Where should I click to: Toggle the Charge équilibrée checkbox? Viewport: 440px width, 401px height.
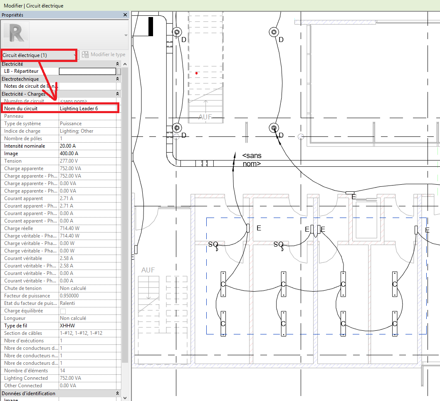63,311
